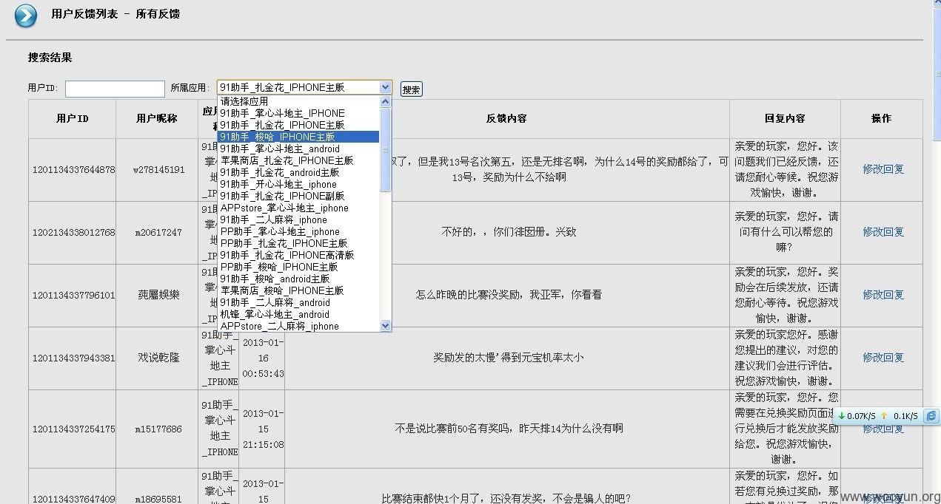The image size is (941, 504).
Task: Click the 用户ID search input field
Action: [x=115, y=89]
